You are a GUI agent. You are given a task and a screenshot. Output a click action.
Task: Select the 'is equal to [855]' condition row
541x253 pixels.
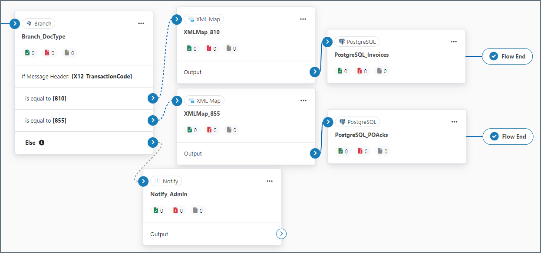82,120
